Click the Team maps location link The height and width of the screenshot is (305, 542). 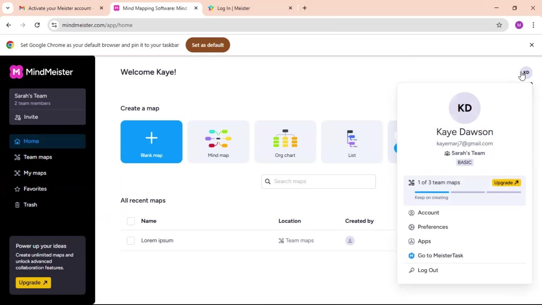point(296,241)
